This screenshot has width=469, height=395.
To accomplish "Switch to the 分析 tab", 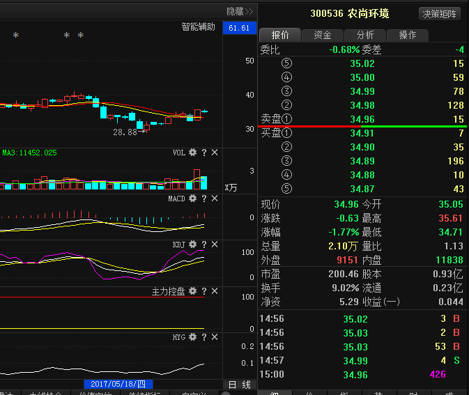I will 365,36.
